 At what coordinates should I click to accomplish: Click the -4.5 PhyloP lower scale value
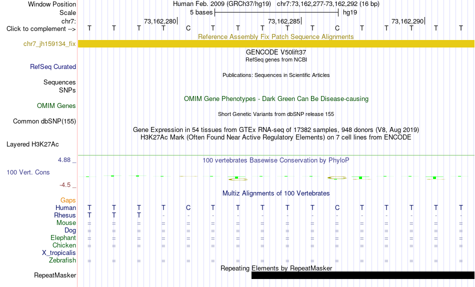[x=65, y=185]
